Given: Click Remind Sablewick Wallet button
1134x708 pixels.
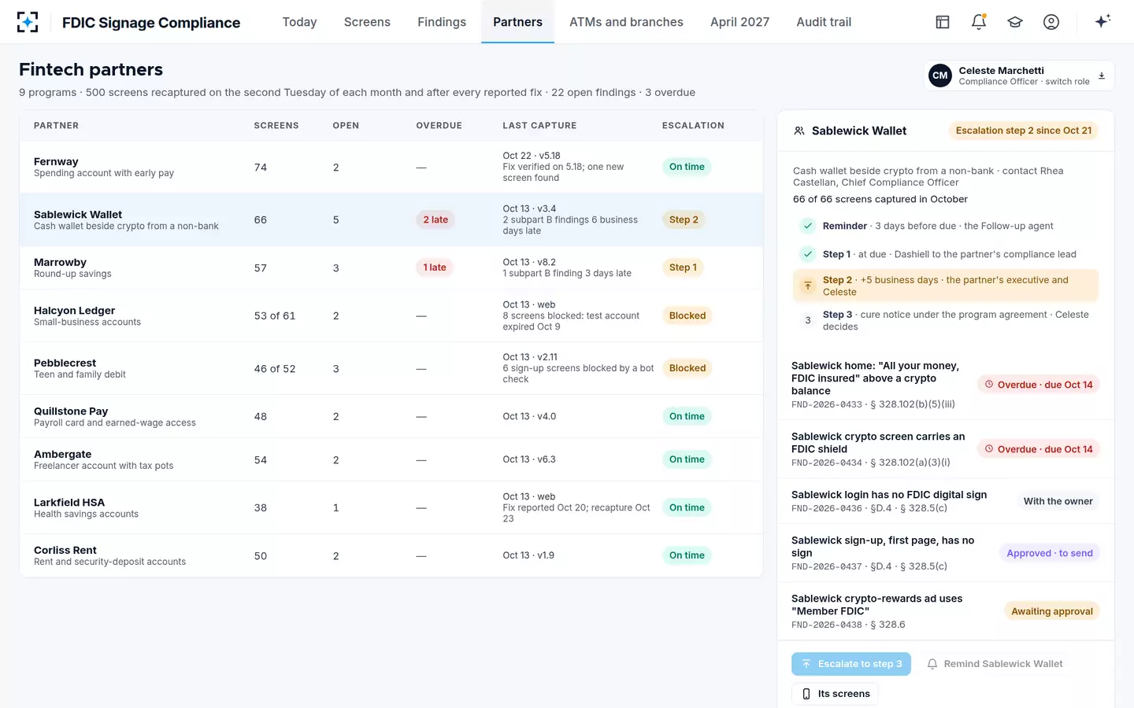Looking at the screenshot, I should click(995, 664).
